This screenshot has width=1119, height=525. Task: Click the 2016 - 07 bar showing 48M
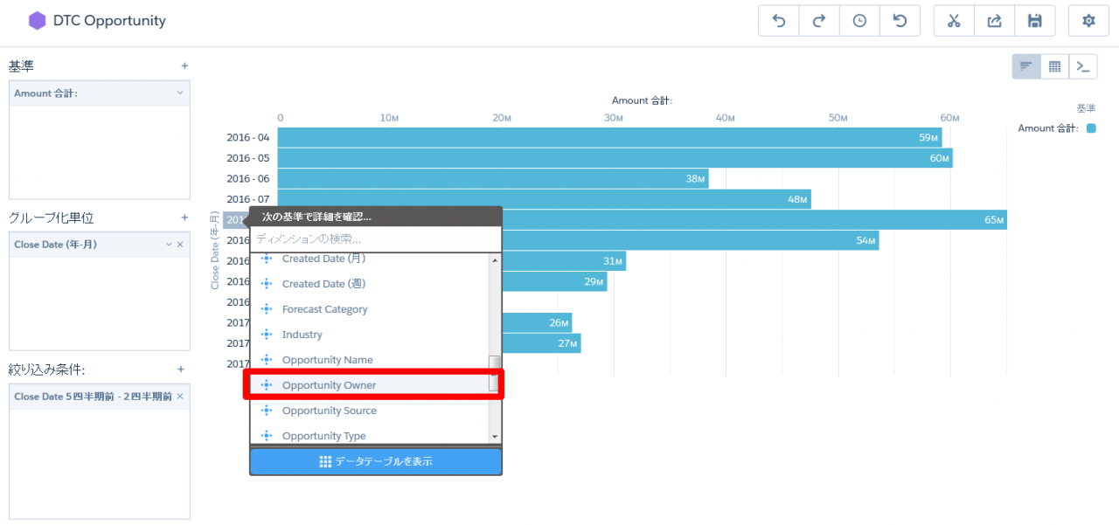pyautogui.click(x=544, y=199)
